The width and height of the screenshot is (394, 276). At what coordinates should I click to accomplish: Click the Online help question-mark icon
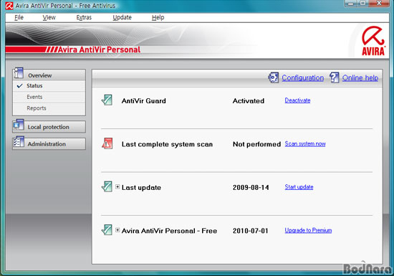[335, 77]
